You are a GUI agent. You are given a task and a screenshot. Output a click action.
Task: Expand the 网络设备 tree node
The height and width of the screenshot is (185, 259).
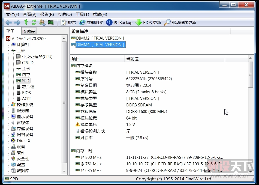tap(9, 135)
